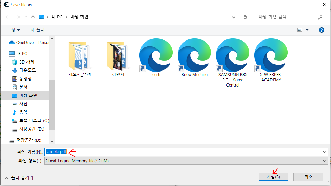Create a new folder with '새 폴더'
The height and width of the screenshot is (186, 331).
click(x=38, y=30)
